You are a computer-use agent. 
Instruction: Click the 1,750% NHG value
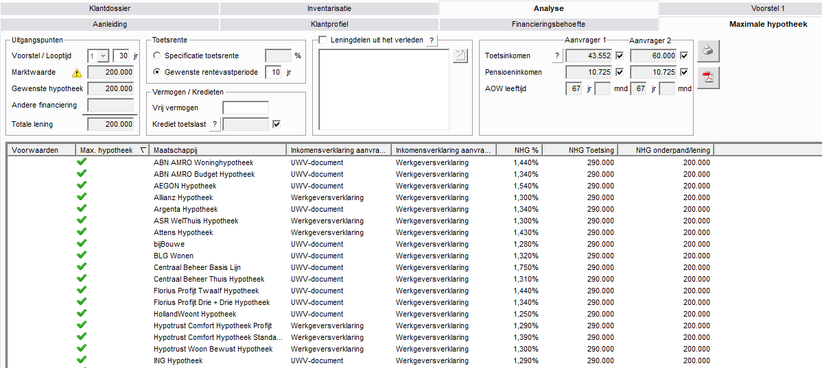coord(526,267)
